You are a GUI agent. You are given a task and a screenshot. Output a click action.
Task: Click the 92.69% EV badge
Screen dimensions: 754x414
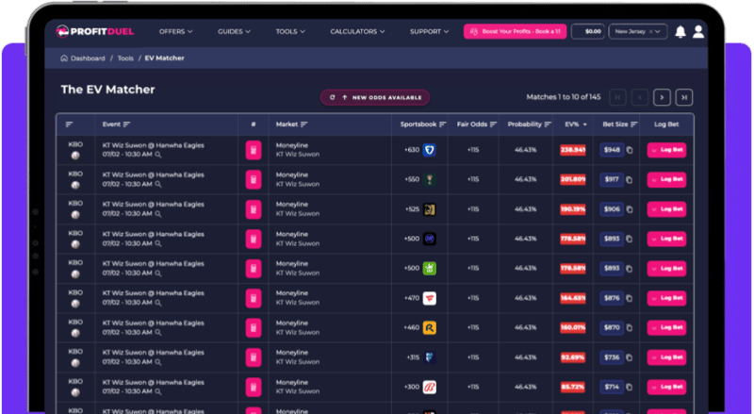coord(573,357)
